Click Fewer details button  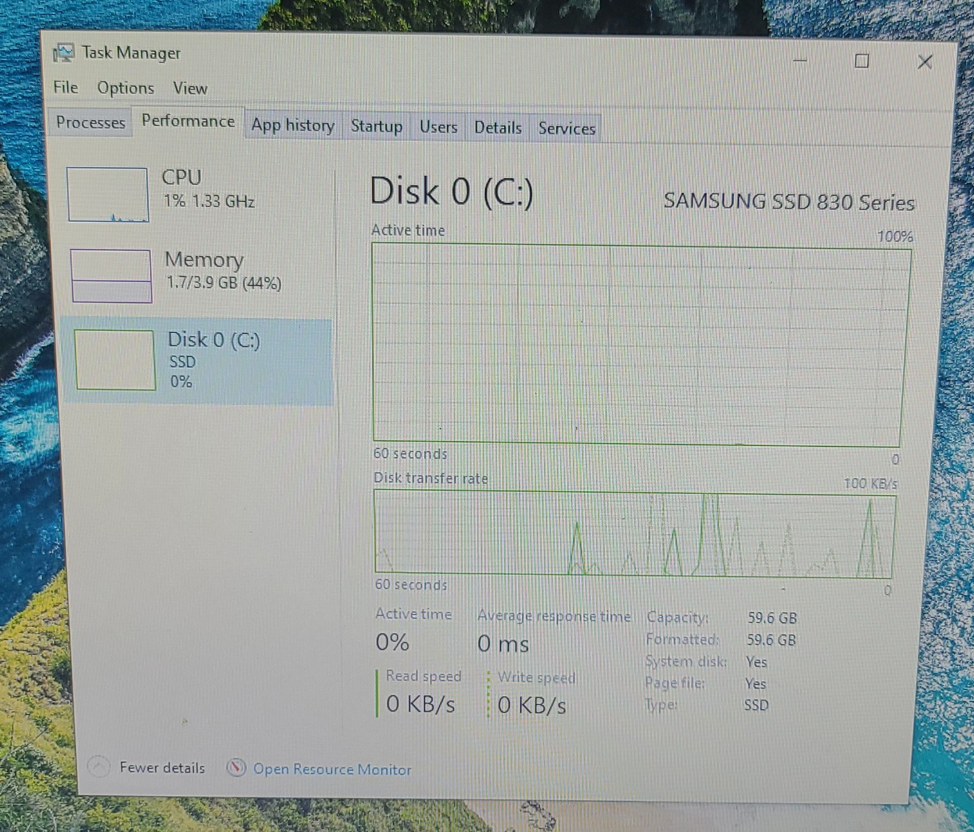point(147,767)
